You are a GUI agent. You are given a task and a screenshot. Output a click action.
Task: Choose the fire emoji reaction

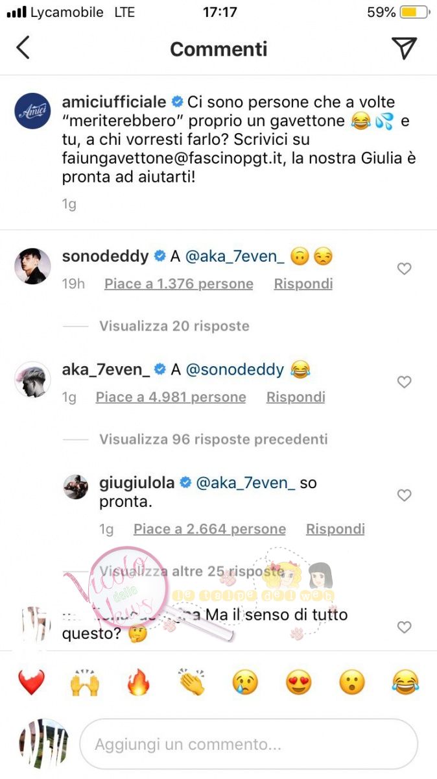click(x=139, y=682)
